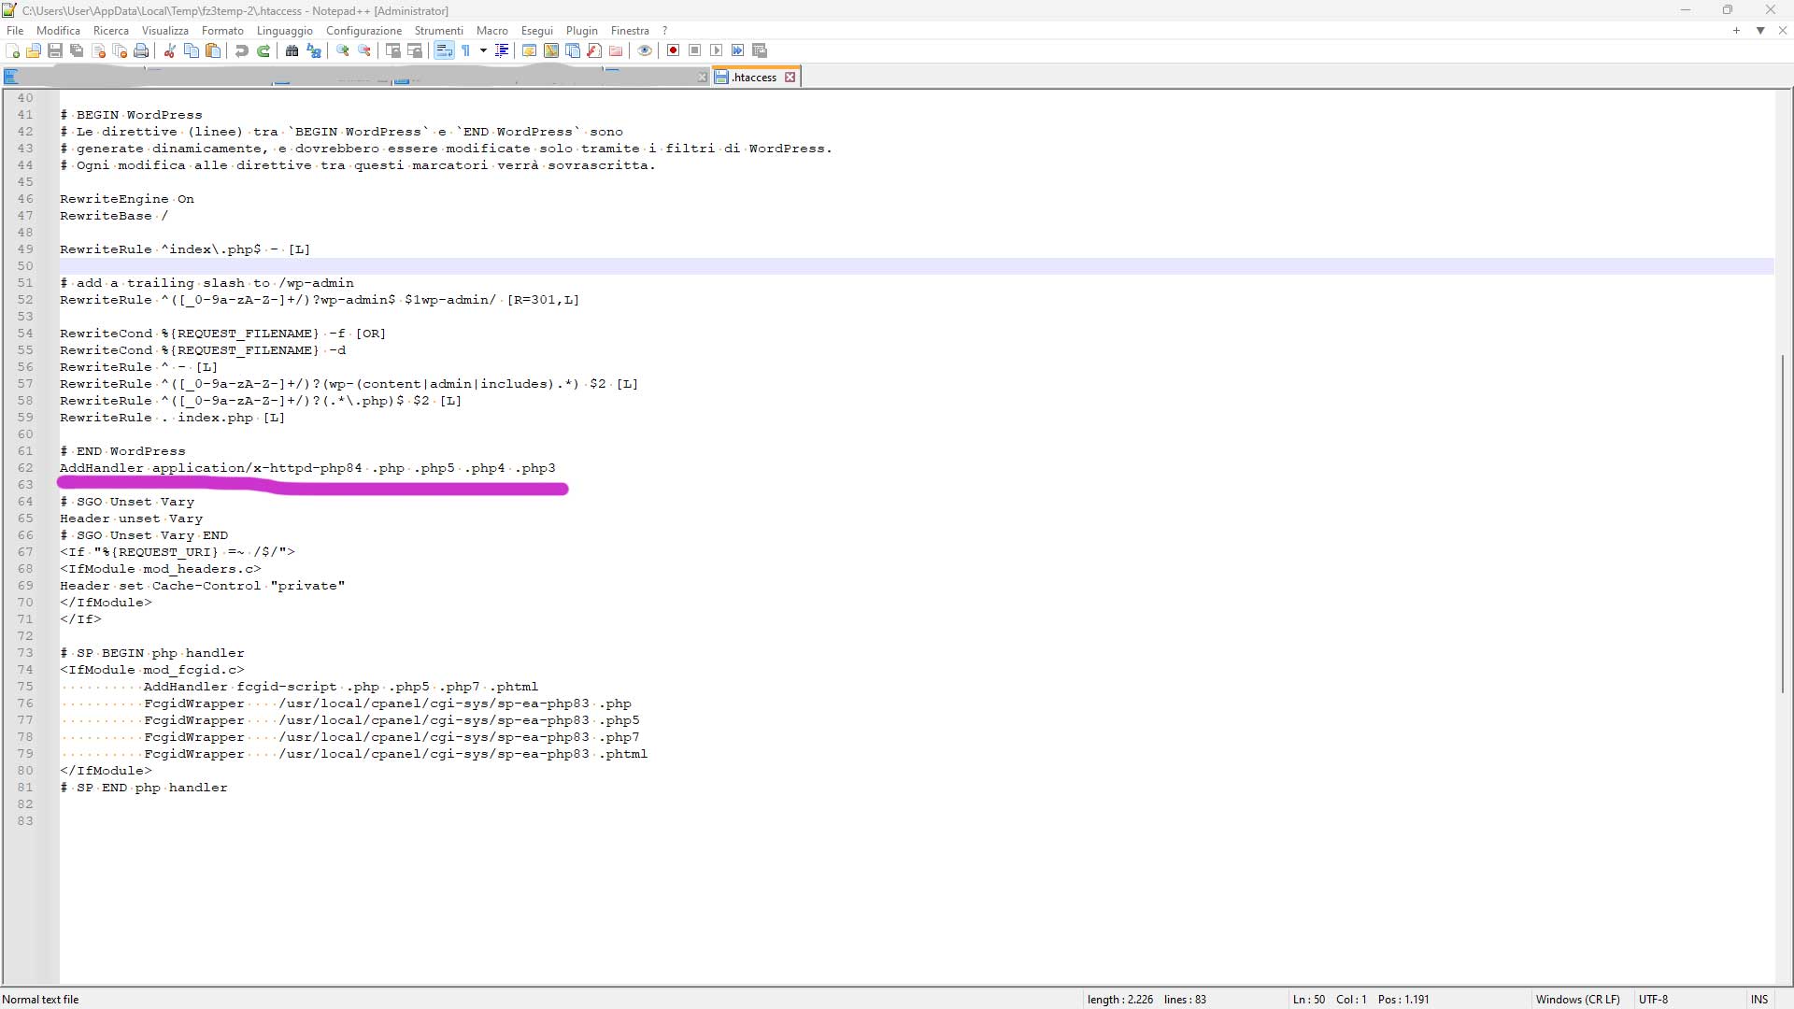The height and width of the screenshot is (1009, 1794).
Task: Click the Print icon in toolbar
Action: 141,50
